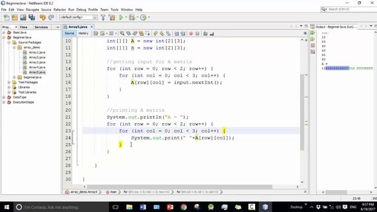377x212 pixels.
Task: Click the Stop Macro Recording icon
Action: pyautogui.click(x=197, y=34)
